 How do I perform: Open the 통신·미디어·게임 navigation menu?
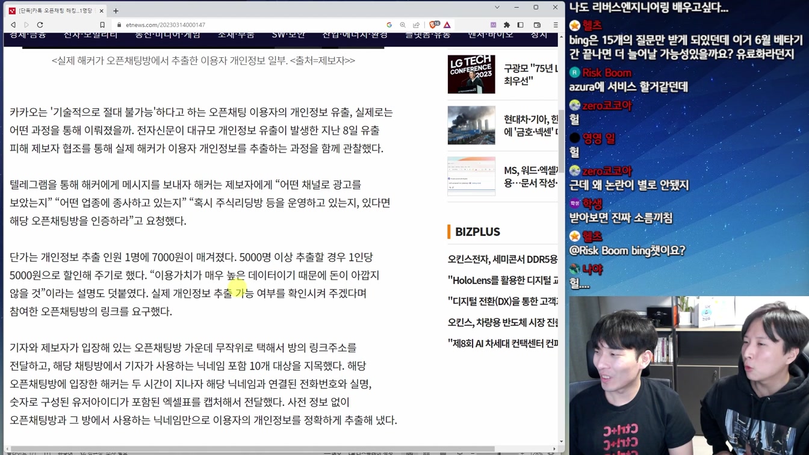coord(167,35)
